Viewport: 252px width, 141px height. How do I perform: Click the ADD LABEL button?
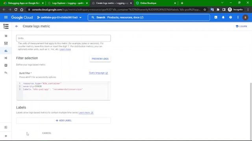63,121
